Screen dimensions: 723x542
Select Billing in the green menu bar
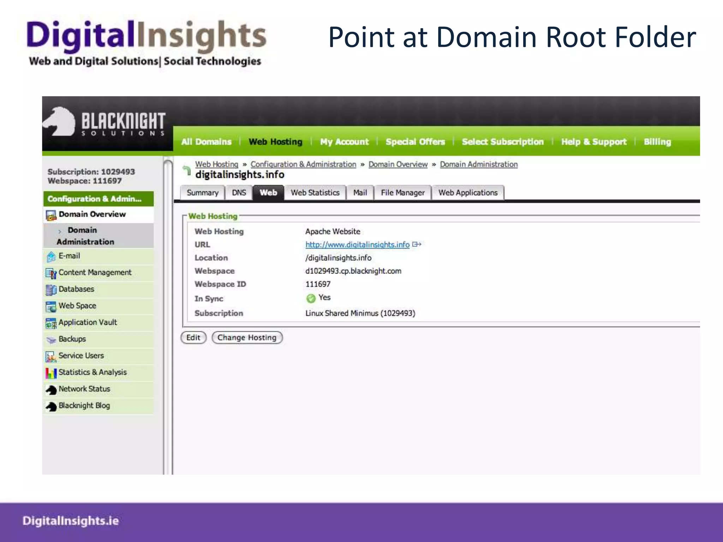click(657, 142)
